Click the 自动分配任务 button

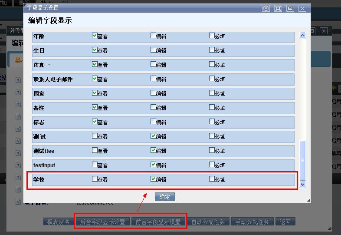208,222
